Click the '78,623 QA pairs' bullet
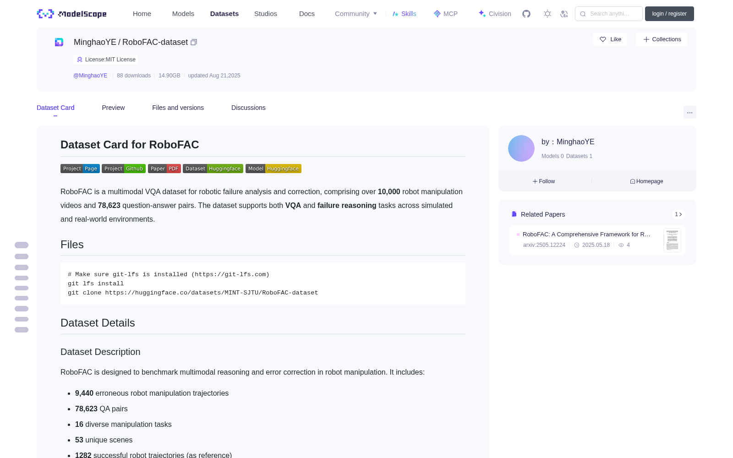The width and height of the screenshot is (733, 458). [x=101, y=409]
